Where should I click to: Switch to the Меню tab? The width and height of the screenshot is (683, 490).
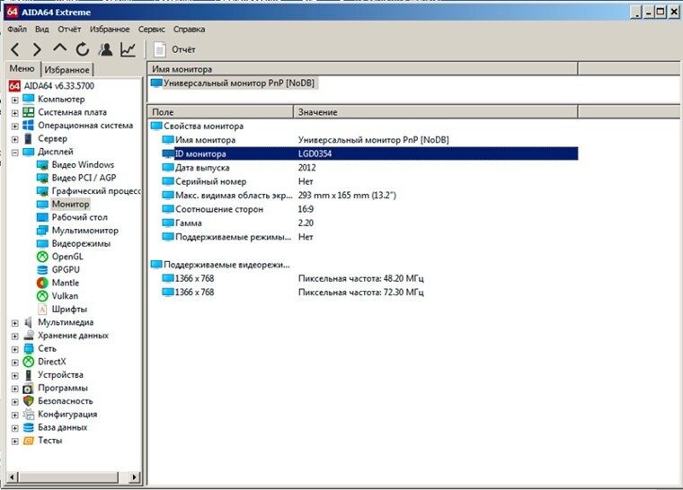click(22, 69)
